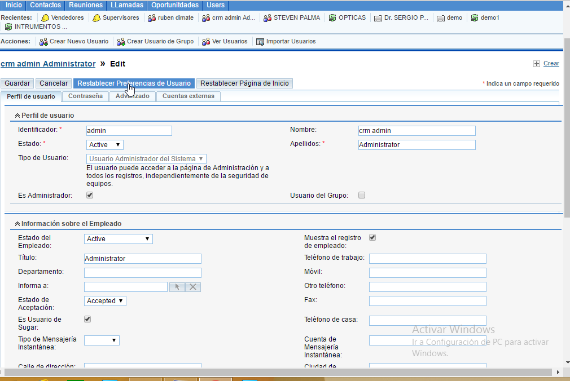Open the Estado dropdown showing Active
570x381 pixels.
[x=104, y=145]
